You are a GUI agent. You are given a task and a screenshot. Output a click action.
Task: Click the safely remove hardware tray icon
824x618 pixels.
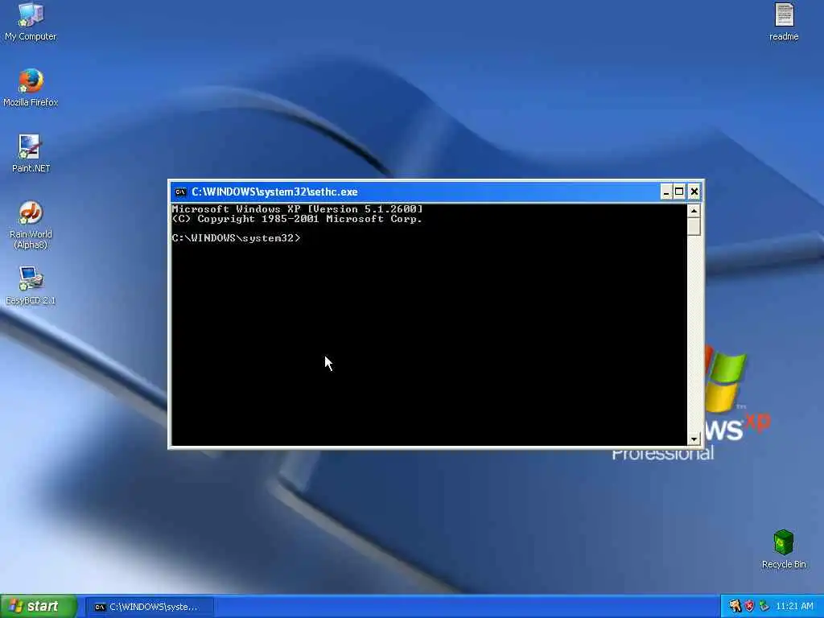[x=764, y=607]
